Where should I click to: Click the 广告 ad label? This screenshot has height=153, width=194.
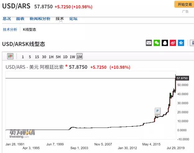click(185, 11)
